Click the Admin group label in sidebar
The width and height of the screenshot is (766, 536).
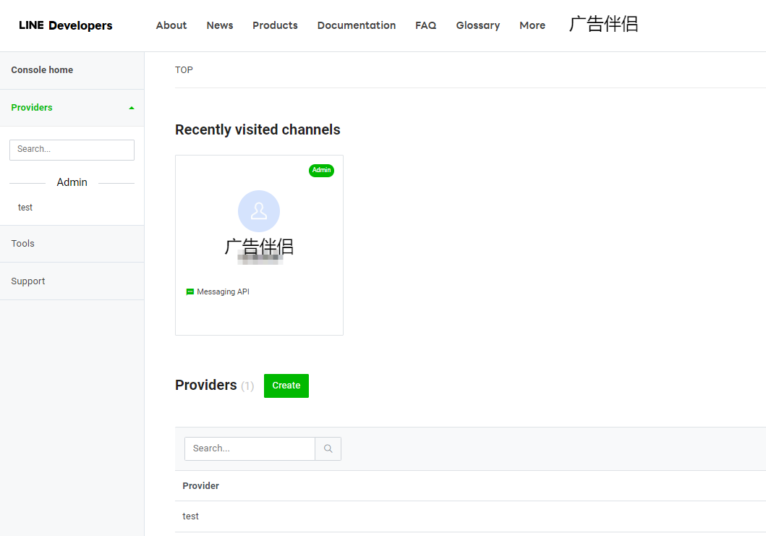72,182
